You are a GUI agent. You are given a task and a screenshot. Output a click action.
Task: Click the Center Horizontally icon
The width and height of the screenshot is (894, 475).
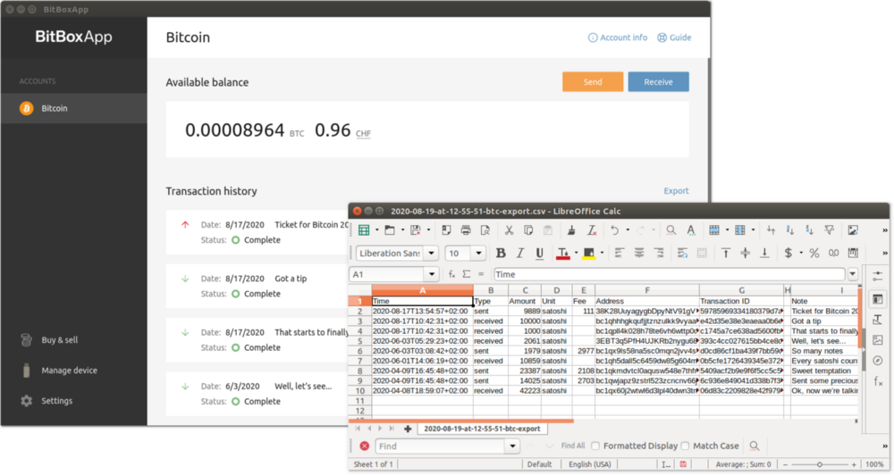click(639, 253)
